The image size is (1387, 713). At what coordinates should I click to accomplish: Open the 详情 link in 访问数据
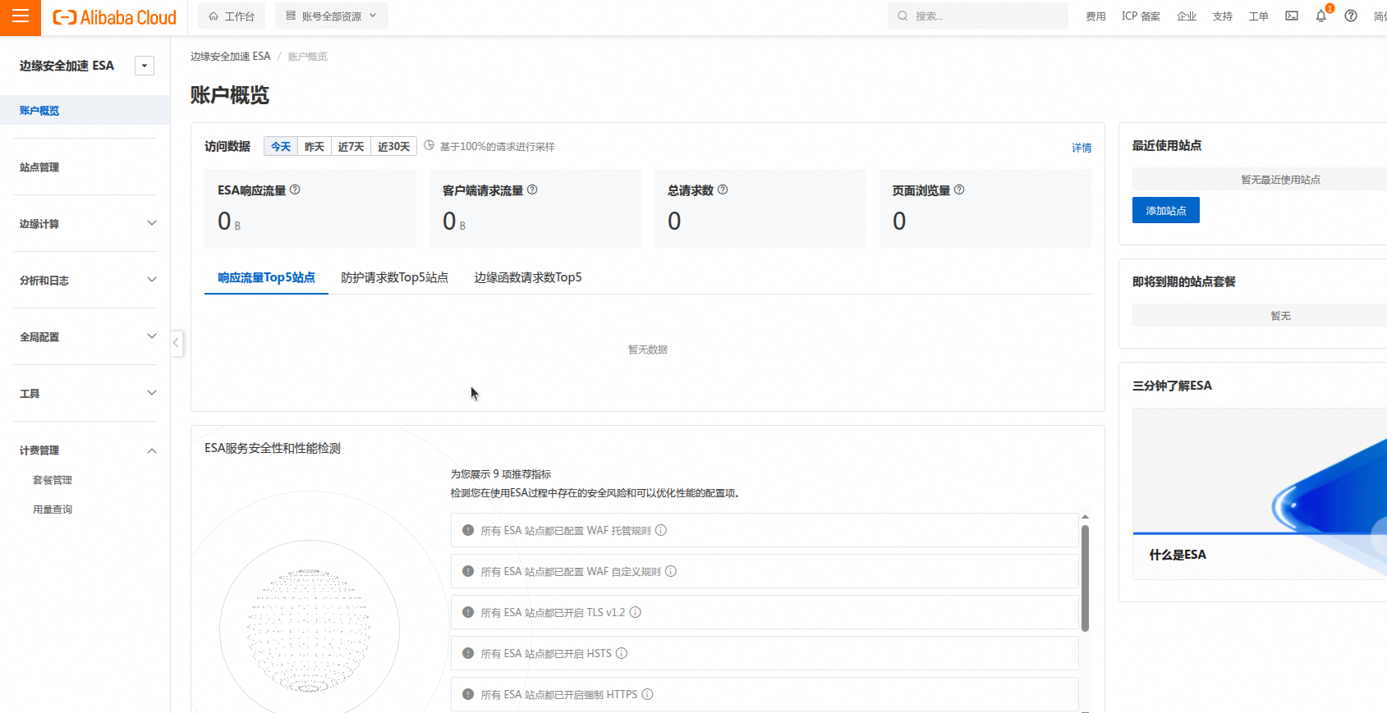[1081, 148]
